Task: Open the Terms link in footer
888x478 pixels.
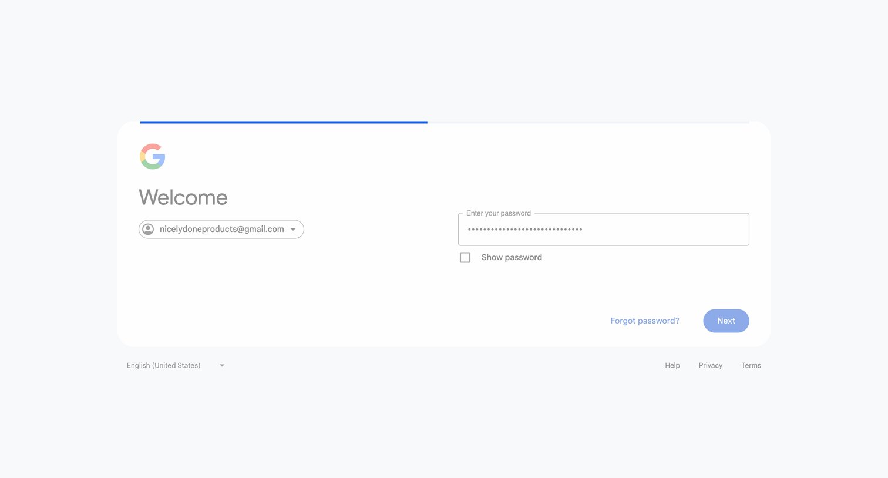Action: click(x=751, y=365)
